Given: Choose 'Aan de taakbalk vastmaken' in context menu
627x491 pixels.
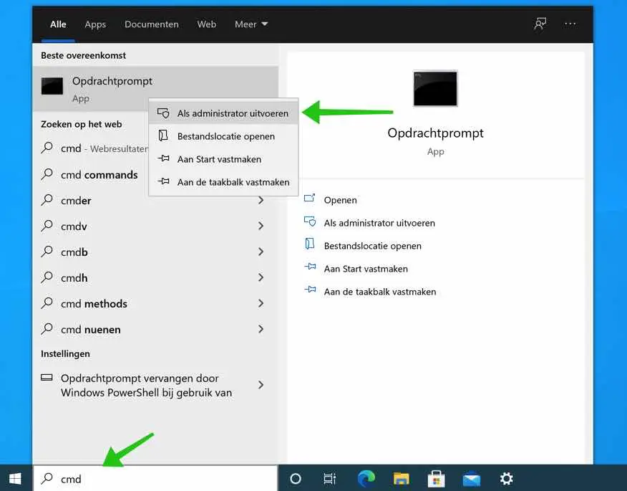Looking at the screenshot, I should point(223,182).
